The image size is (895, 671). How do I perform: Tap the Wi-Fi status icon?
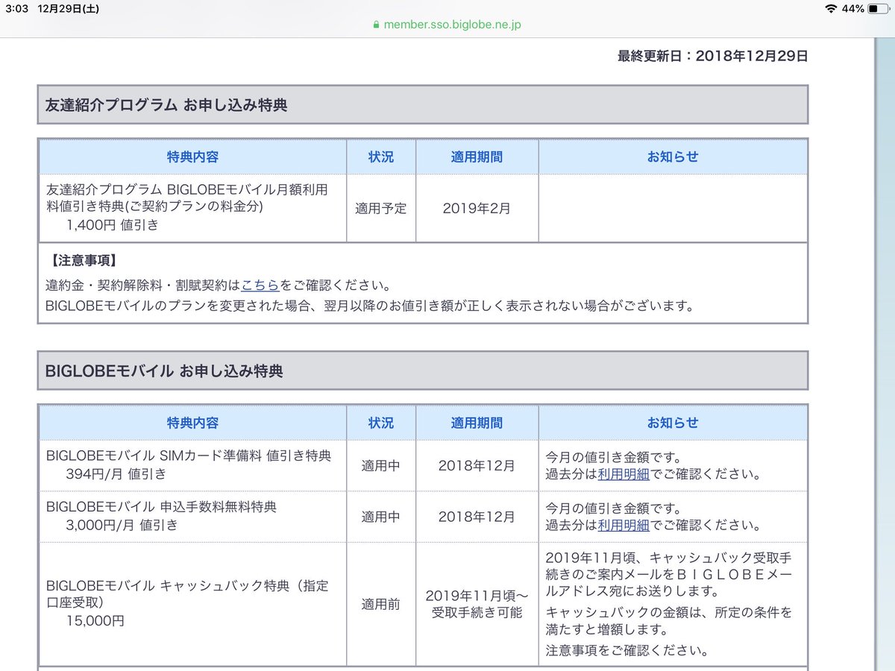tap(832, 9)
